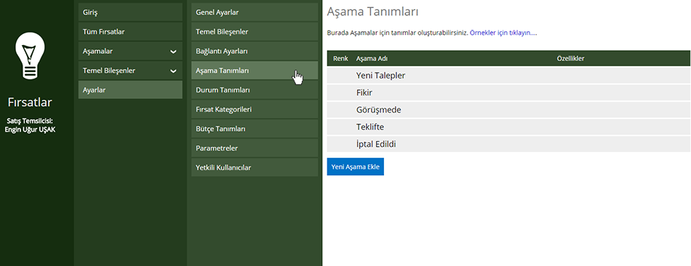Select the İptal Edildi stage row
691x266 pixels.
[x=508, y=144]
